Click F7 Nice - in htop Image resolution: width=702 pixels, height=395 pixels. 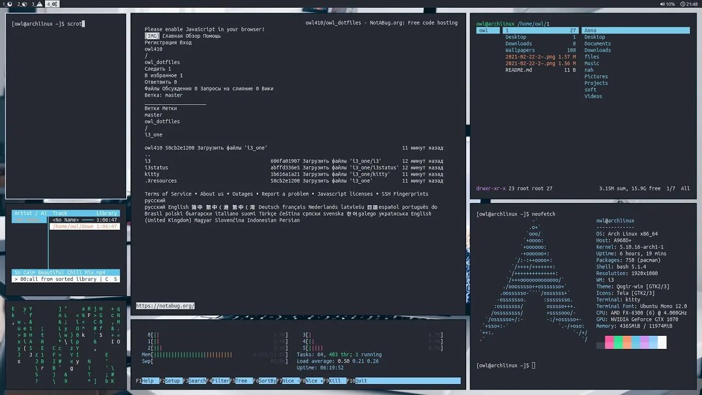(x=288, y=381)
